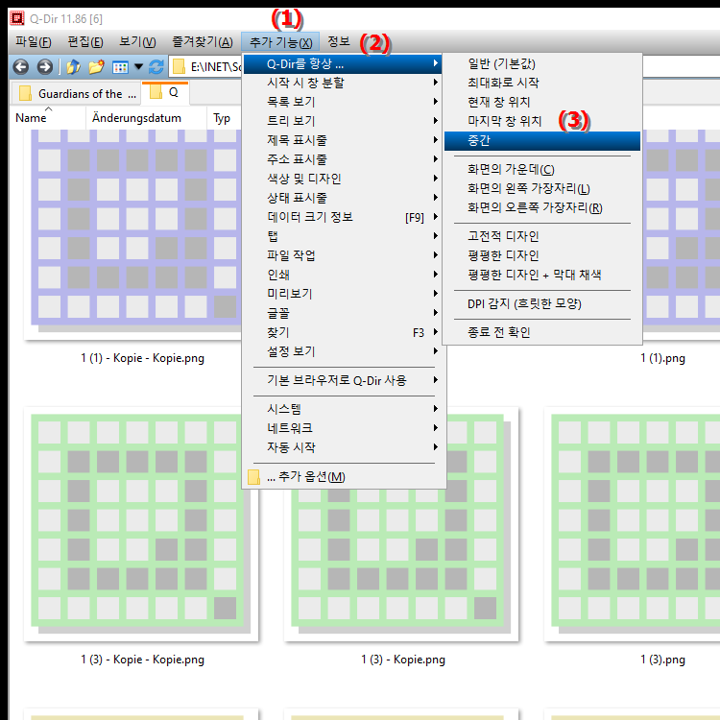Select thumbnail 1 (1) - Kopie - Kopie.png
Screen dimensions: 720x720
133,234
